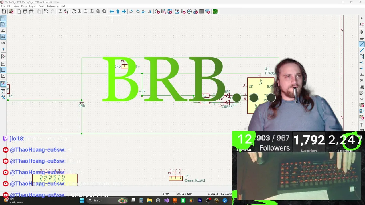Toggle the properties manager panel

click(x=3, y=97)
